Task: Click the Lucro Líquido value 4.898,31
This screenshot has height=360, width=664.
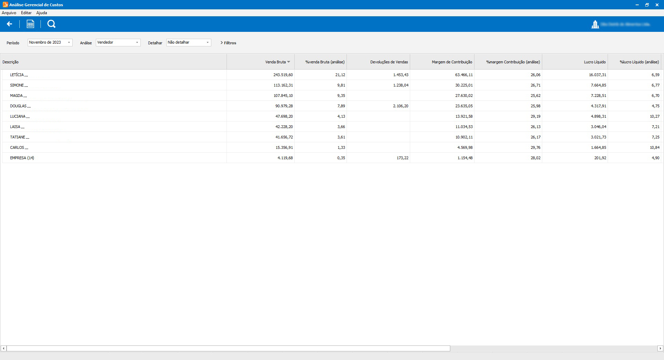Action: click(598, 116)
